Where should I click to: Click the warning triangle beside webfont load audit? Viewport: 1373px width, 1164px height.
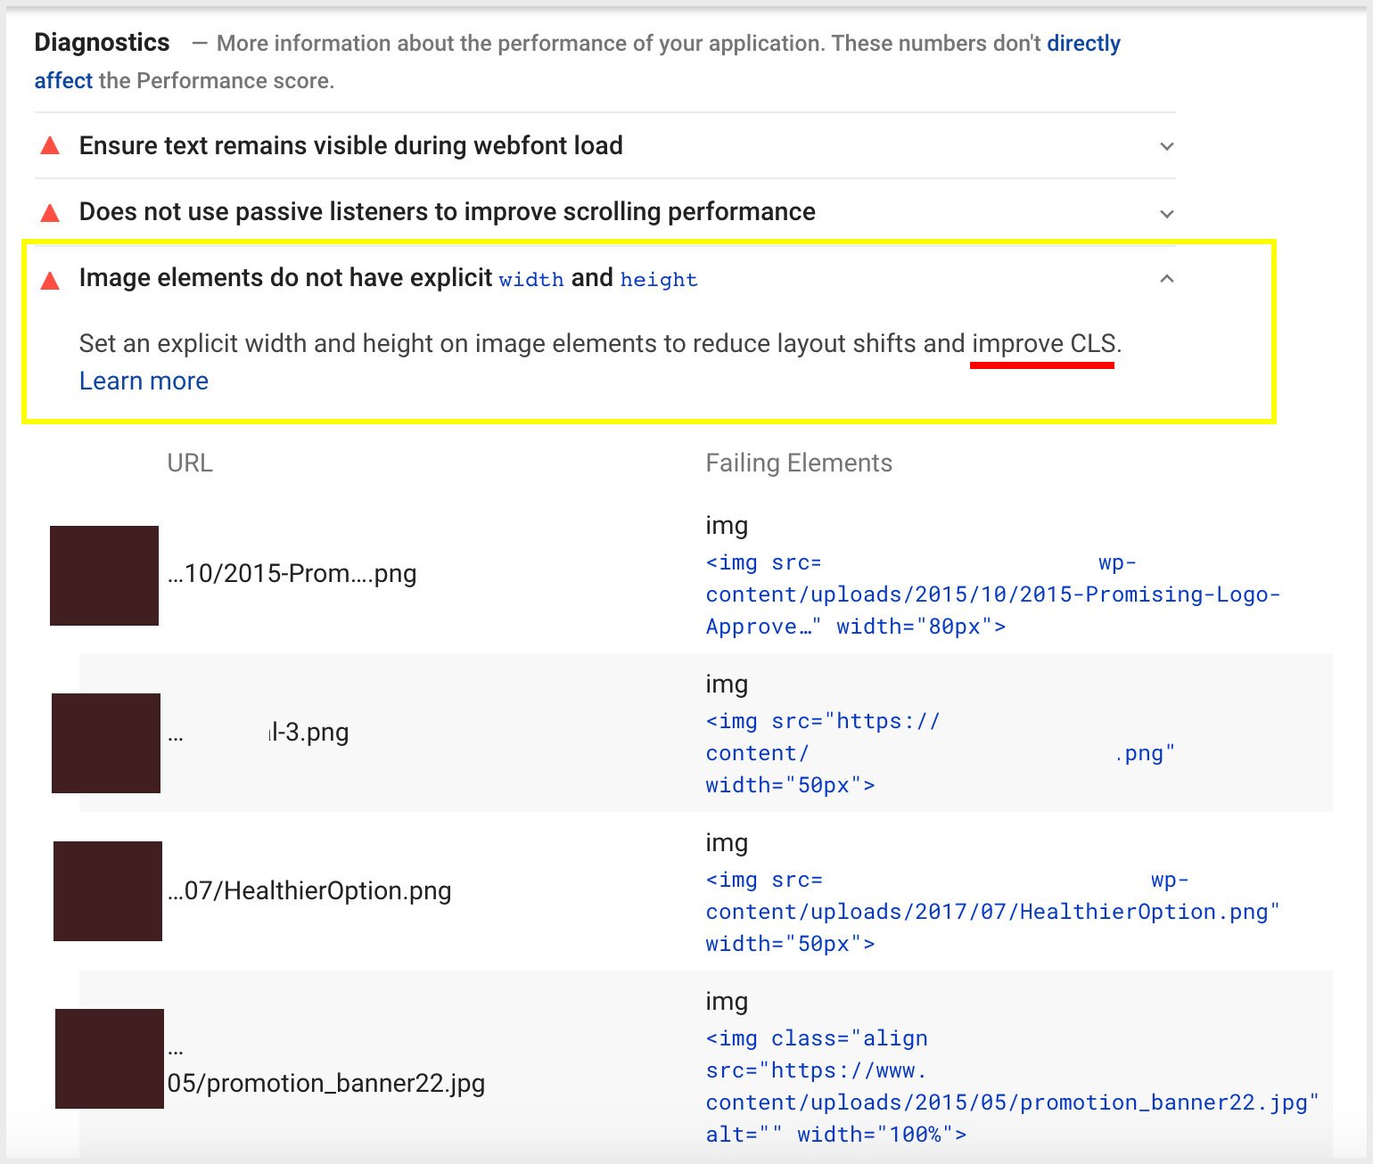pos(51,145)
